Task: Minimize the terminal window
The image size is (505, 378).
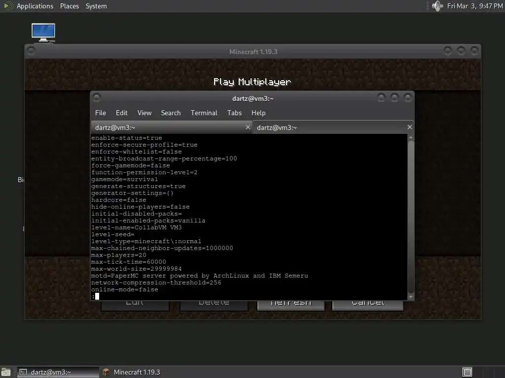Action: 381,97
